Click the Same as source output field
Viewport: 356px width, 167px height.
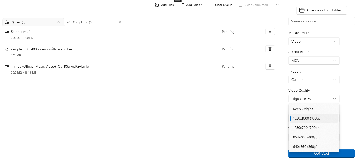321,21
